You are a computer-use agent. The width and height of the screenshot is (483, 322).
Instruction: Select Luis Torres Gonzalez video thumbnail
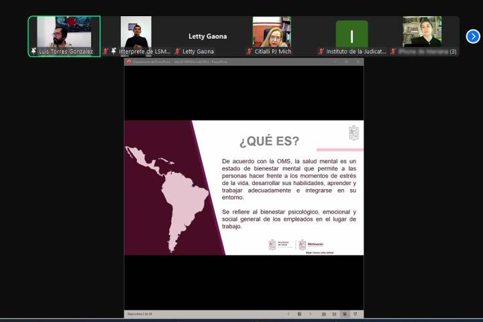[x=64, y=32]
